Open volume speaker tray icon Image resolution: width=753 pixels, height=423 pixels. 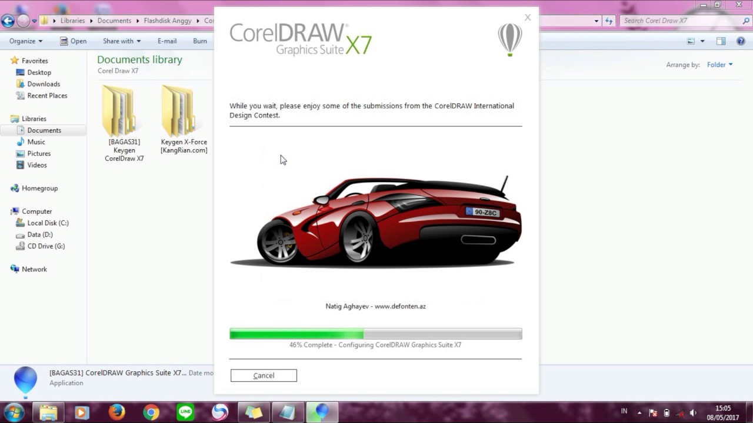[693, 412]
